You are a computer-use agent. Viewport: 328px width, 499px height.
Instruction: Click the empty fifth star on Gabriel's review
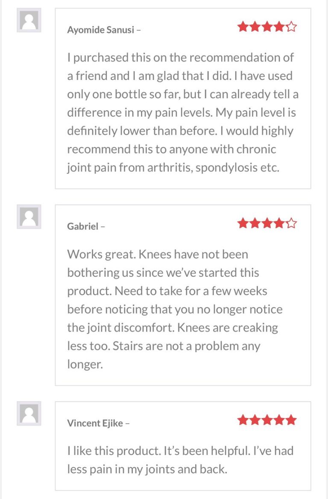[291, 223]
